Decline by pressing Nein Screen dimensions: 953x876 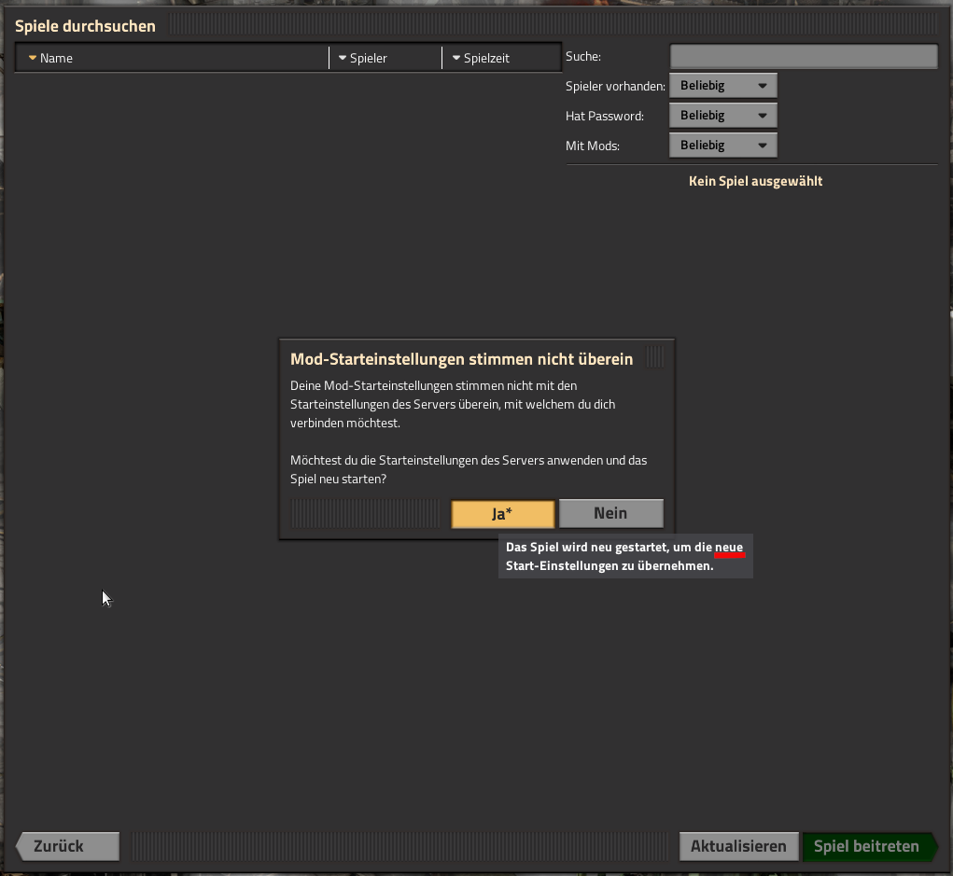[x=610, y=513]
